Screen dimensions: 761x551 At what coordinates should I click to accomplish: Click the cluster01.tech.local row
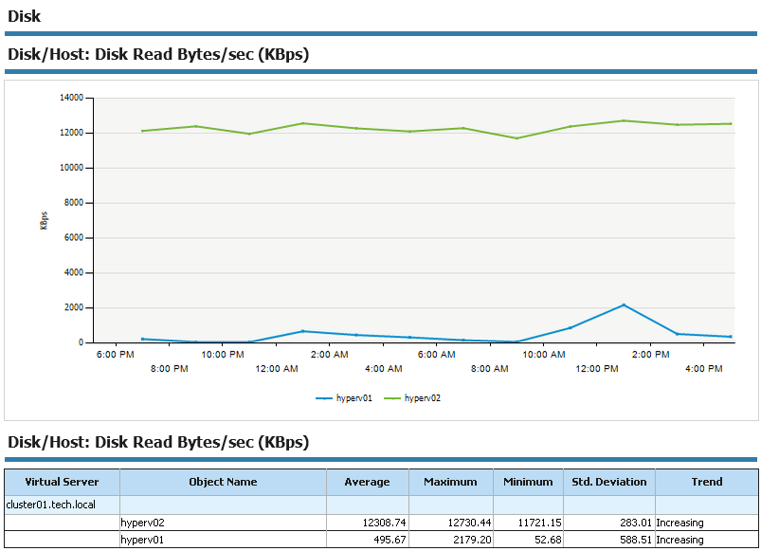[381, 505]
